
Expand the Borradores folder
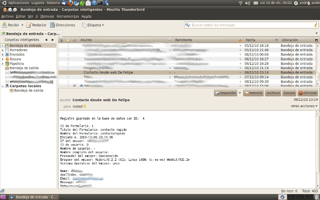(x=2, y=50)
